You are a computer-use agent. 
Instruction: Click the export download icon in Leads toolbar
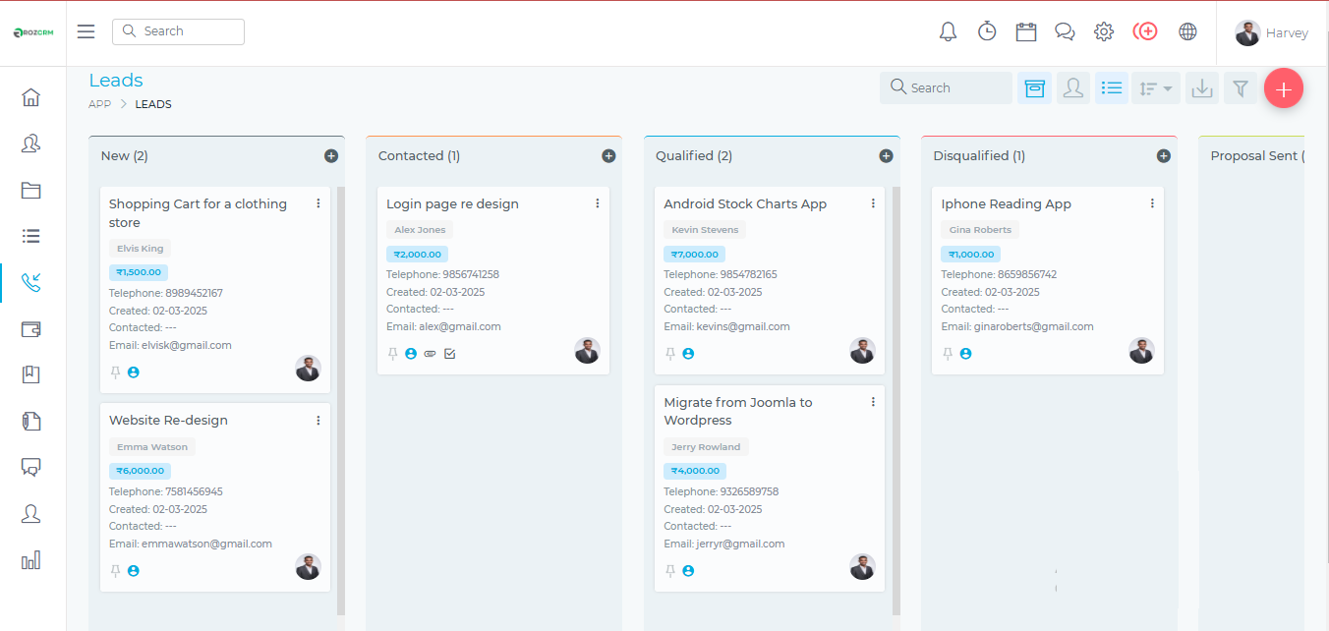1201,88
